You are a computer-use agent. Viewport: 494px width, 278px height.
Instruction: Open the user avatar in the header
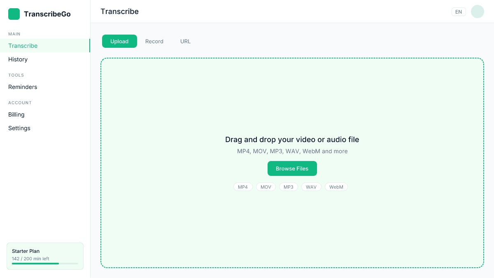point(477,12)
